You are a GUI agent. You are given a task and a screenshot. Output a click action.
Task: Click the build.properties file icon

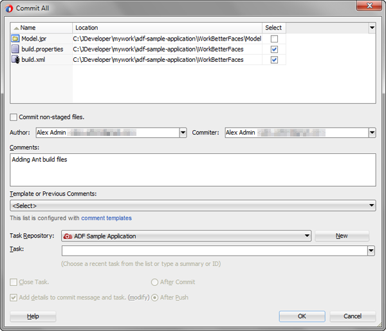click(x=16, y=49)
